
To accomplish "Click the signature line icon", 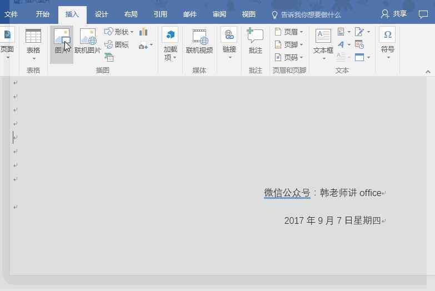I will pos(359,32).
